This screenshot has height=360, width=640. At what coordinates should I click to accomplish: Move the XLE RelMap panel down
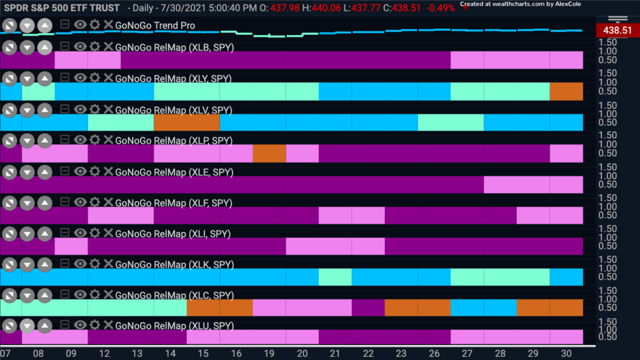27,172
